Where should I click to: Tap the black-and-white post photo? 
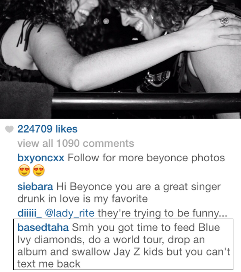(120, 59)
